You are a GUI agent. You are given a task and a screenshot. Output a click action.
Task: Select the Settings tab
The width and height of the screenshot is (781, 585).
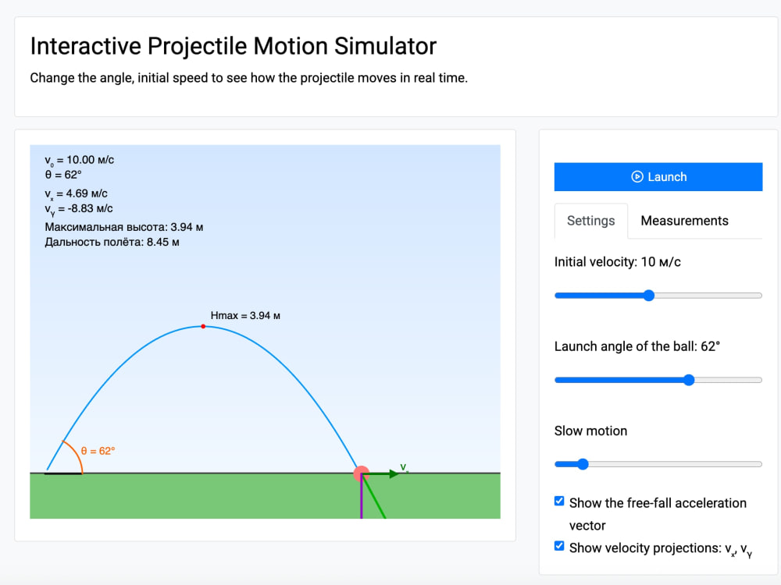tap(590, 221)
